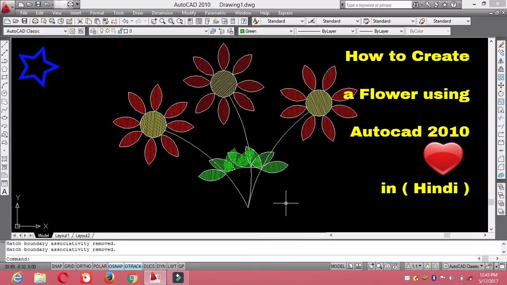
Task: Open Google Chrome from the taskbar
Action: (132, 278)
